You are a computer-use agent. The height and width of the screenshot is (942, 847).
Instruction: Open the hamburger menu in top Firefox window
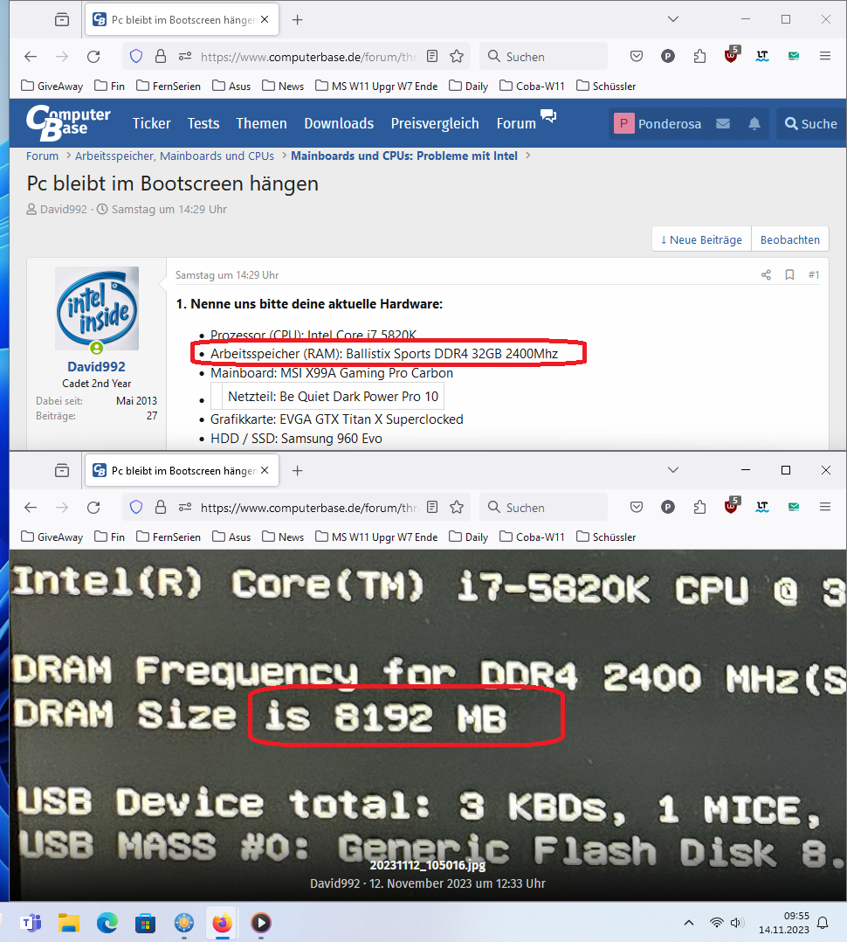[x=825, y=56]
